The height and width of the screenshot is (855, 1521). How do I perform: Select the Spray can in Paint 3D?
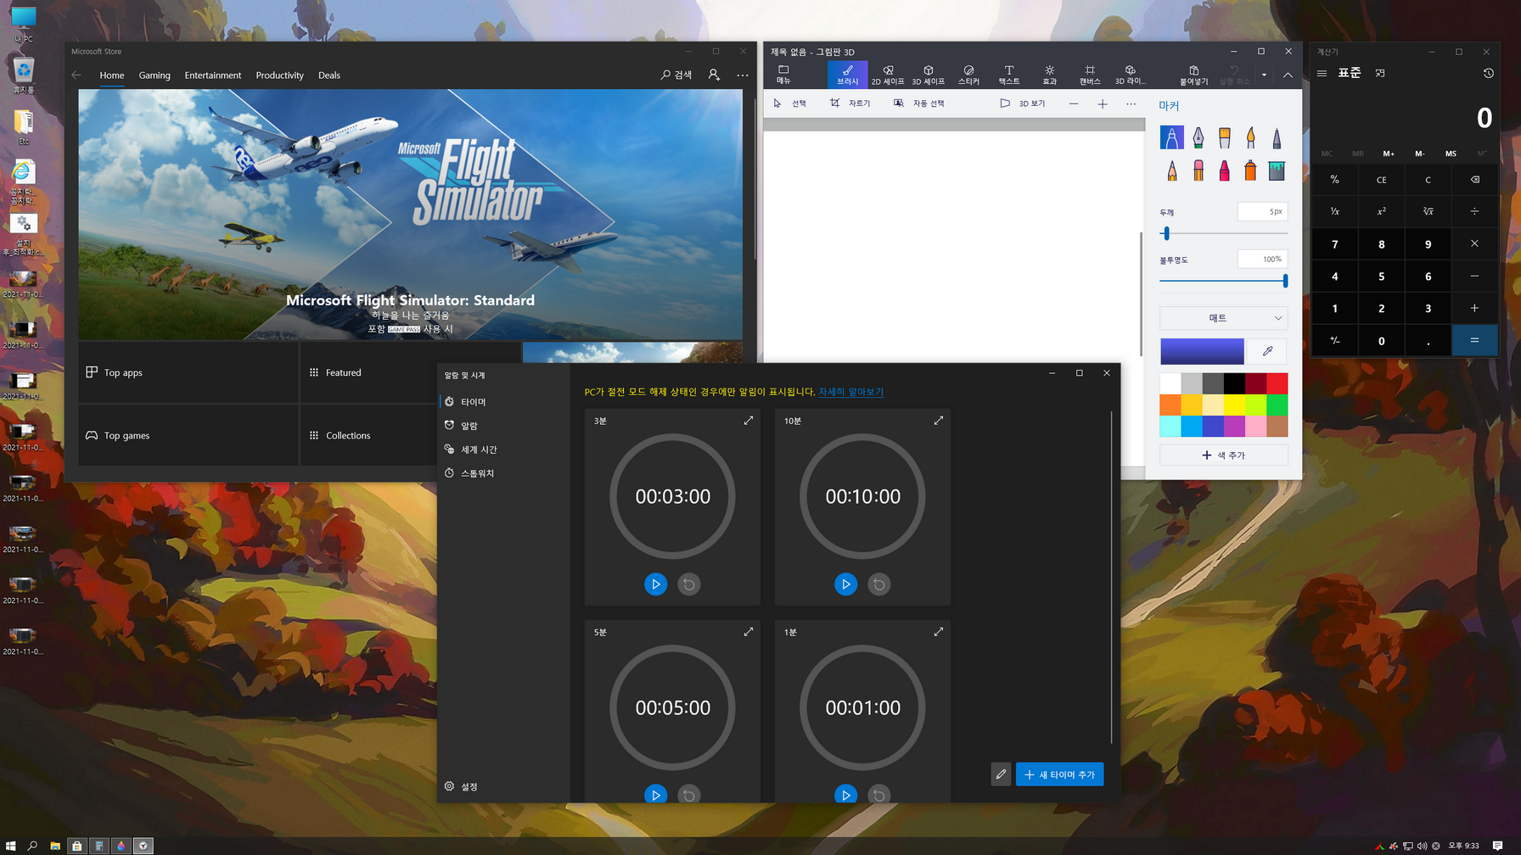tap(1250, 170)
